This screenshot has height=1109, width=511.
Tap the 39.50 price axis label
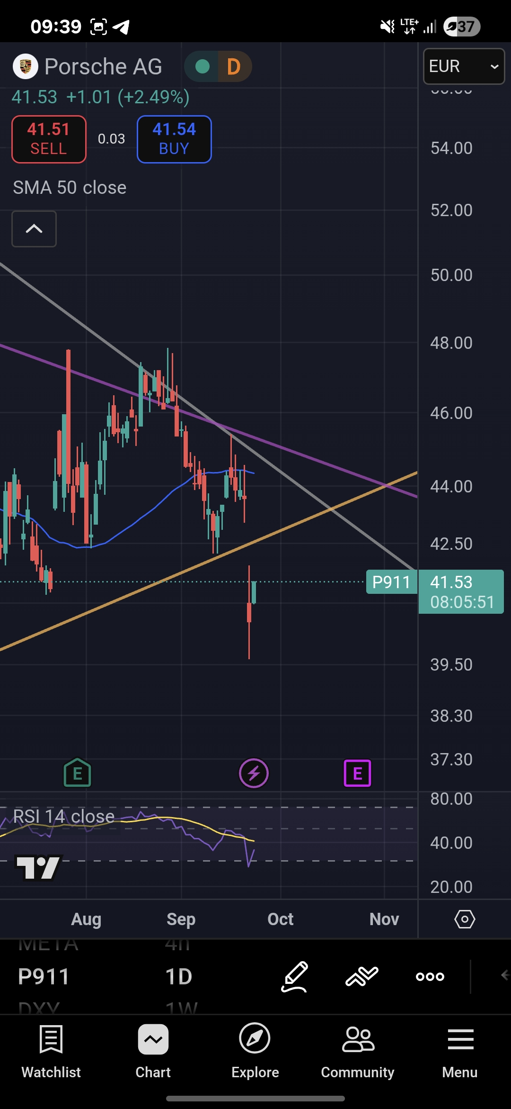tap(451, 665)
